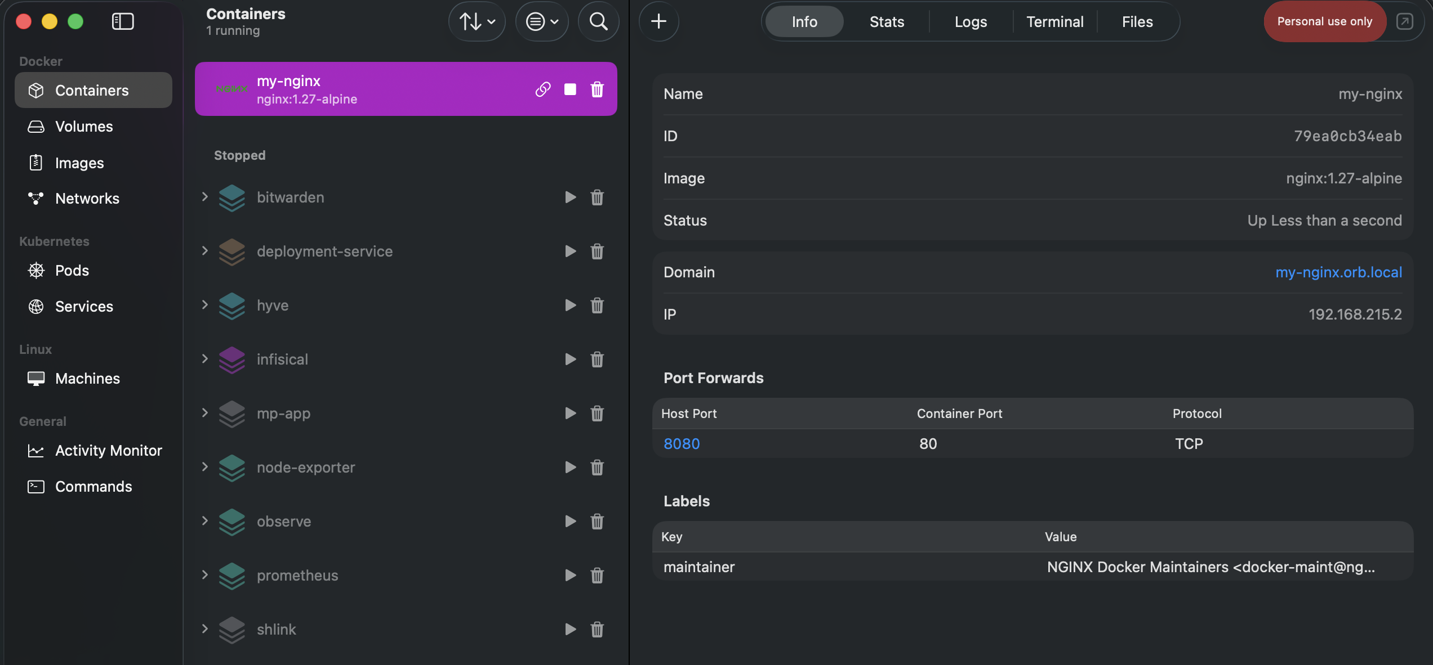1433x665 pixels.
Task: Delete the bitwarden container group
Action: click(x=597, y=197)
